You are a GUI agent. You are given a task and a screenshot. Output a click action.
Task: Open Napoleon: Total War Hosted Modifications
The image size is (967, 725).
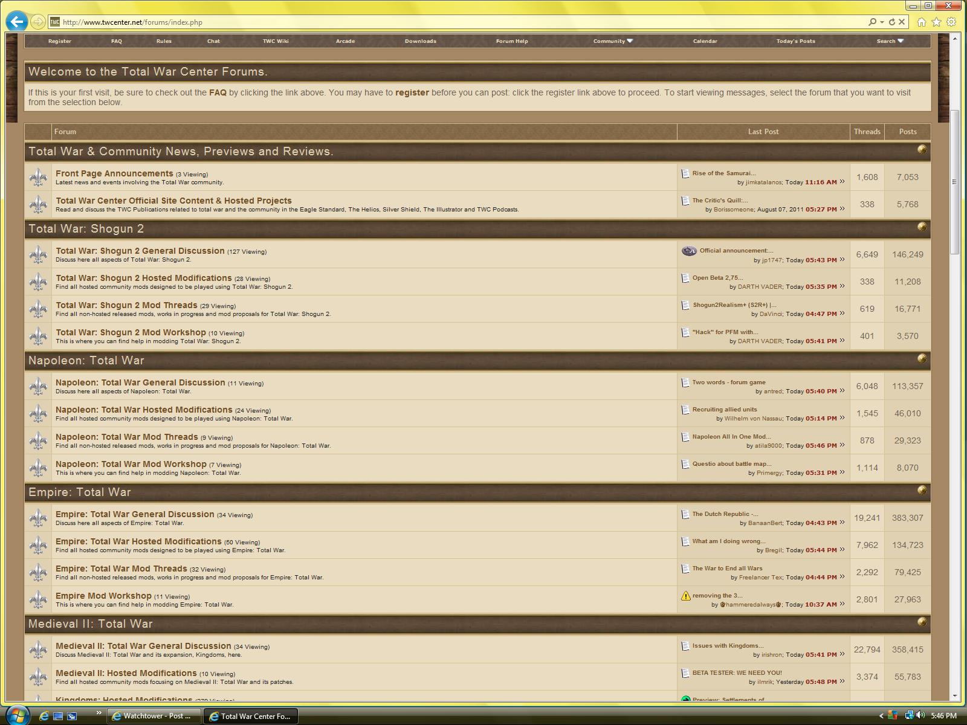point(144,410)
